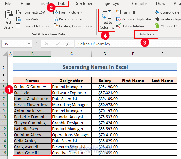The image size is (181, 159).
Task: Select row 10 header
Action: point(4,117)
